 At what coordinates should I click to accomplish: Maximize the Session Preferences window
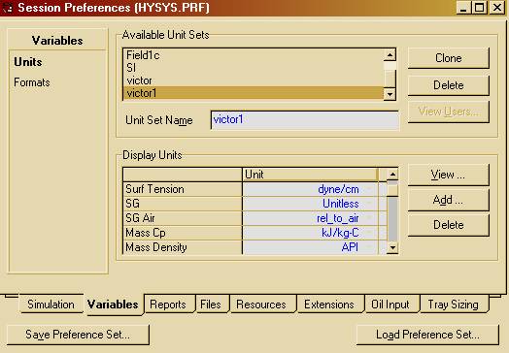480,8
